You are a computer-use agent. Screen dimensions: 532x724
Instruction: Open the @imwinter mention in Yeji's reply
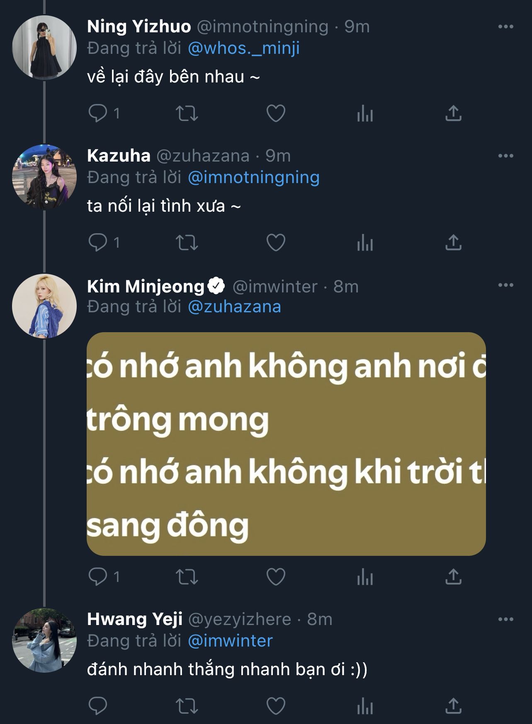tap(230, 641)
